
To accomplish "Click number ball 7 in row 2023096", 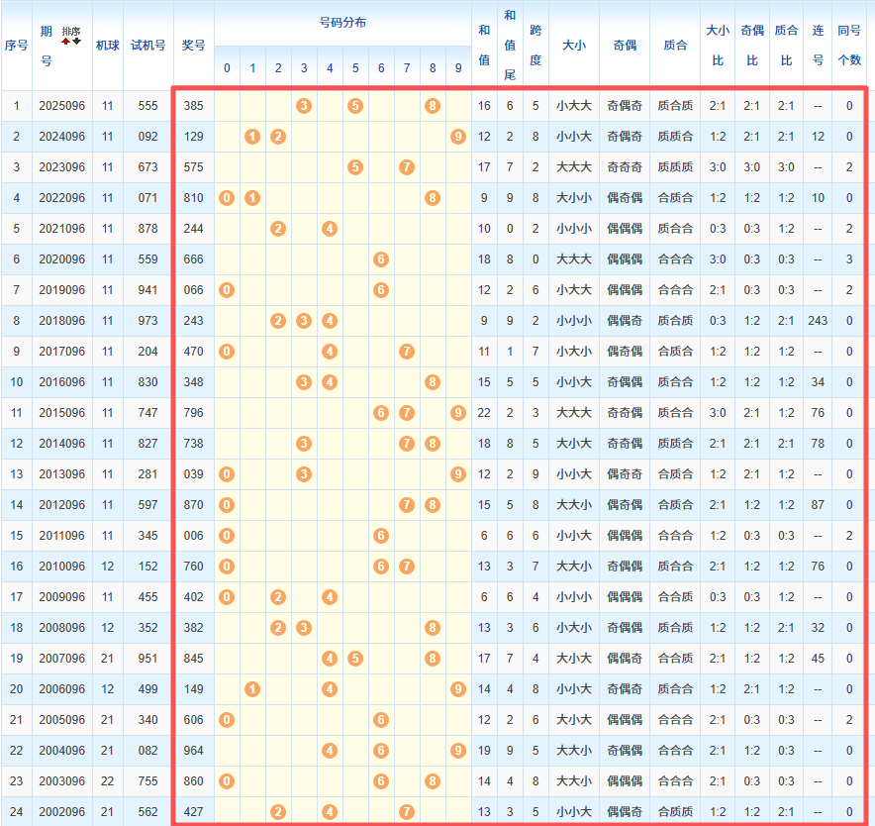I will [407, 167].
